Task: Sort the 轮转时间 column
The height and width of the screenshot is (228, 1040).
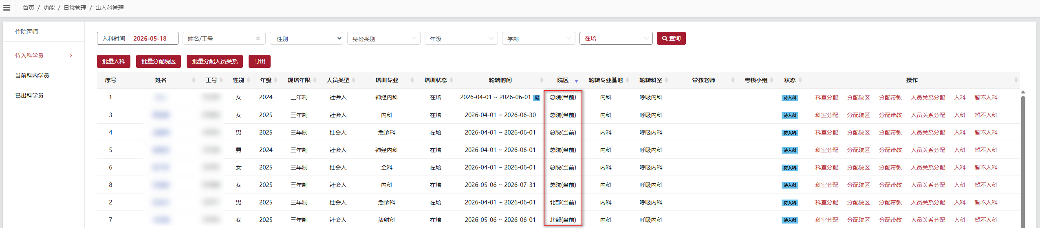Action: coord(541,80)
